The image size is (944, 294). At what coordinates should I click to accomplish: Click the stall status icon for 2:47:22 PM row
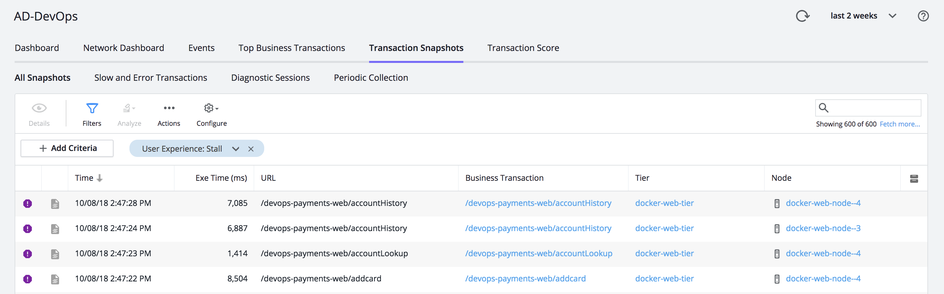pyautogui.click(x=28, y=279)
